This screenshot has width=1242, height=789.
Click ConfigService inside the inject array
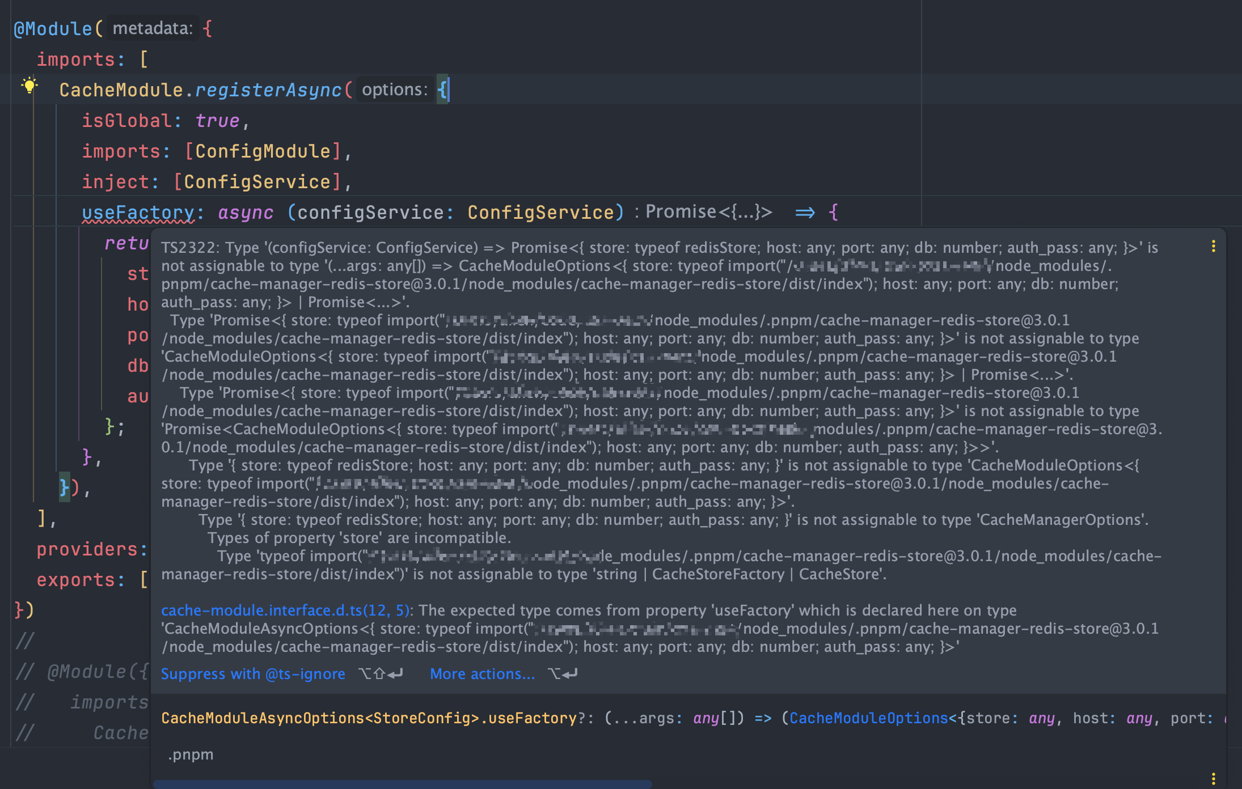pyautogui.click(x=257, y=182)
